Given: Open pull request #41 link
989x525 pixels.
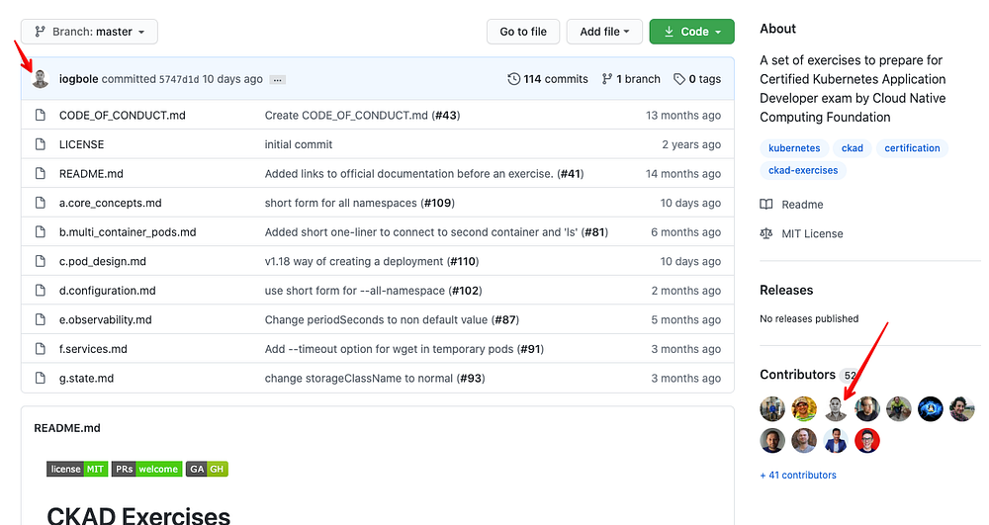Looking at the screenshot, I should point(571,173).
